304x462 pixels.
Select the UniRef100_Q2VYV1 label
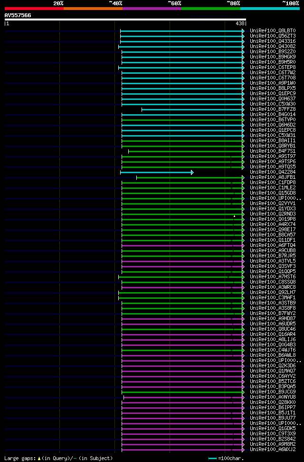coord(273,204)
